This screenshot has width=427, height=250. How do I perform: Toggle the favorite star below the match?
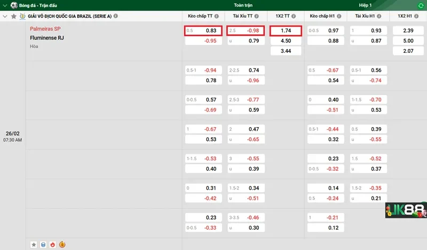(x=34, y=245)
